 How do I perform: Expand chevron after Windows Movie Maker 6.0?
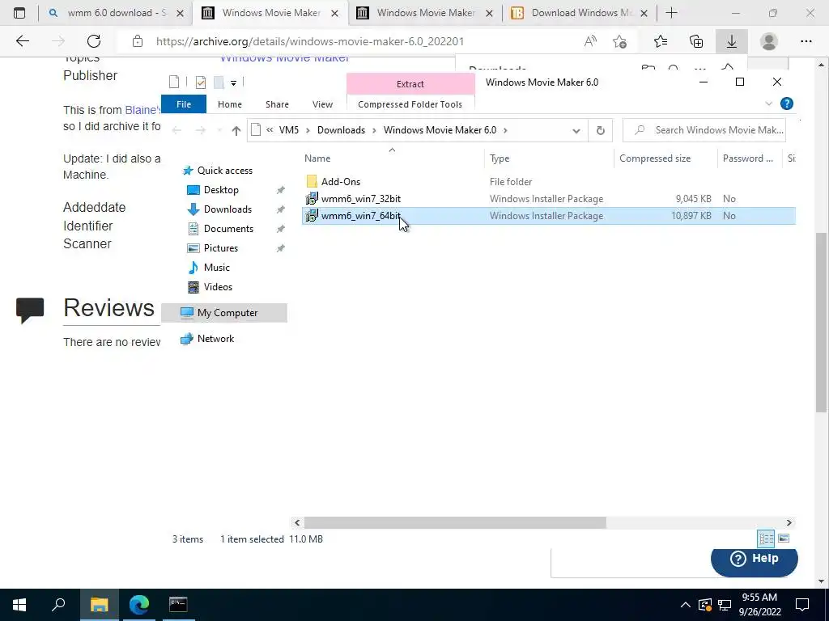(505, 130)
